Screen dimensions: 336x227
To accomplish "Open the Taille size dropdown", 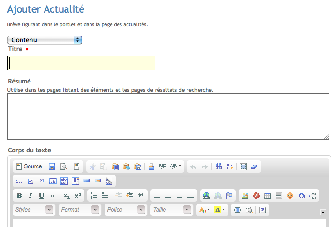I will click(x=171, y=210).
